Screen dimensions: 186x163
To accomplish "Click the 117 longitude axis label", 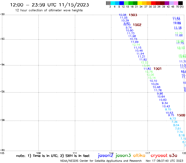I will click(x=148, y=153).
